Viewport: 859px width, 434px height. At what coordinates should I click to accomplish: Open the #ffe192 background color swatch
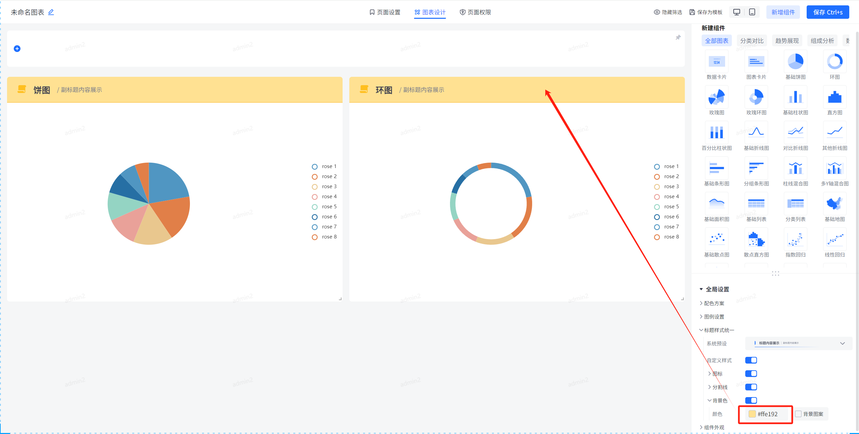point(752,414)
